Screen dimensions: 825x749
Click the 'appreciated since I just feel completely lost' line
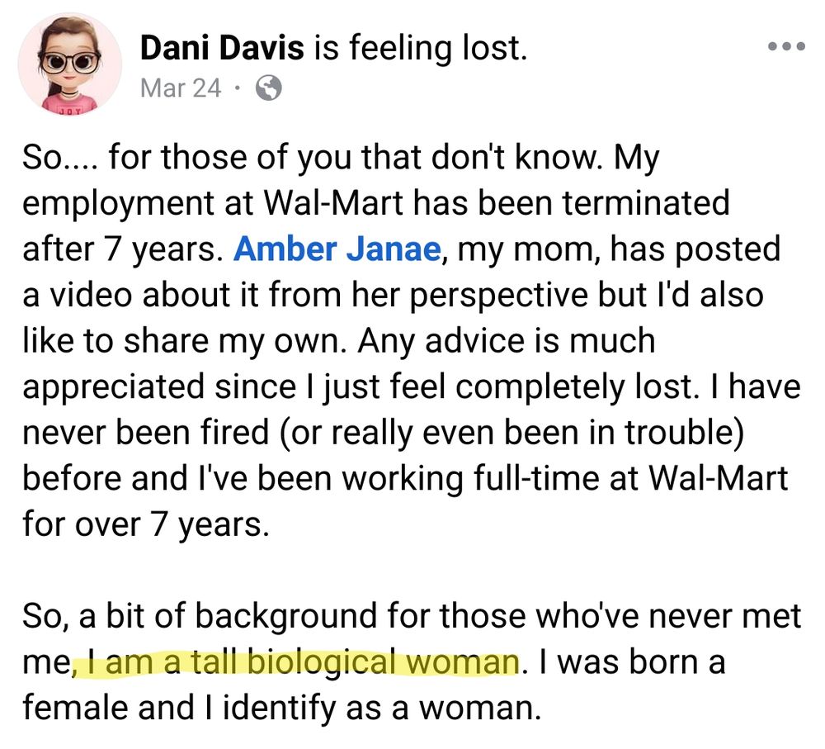pos(412,386)
